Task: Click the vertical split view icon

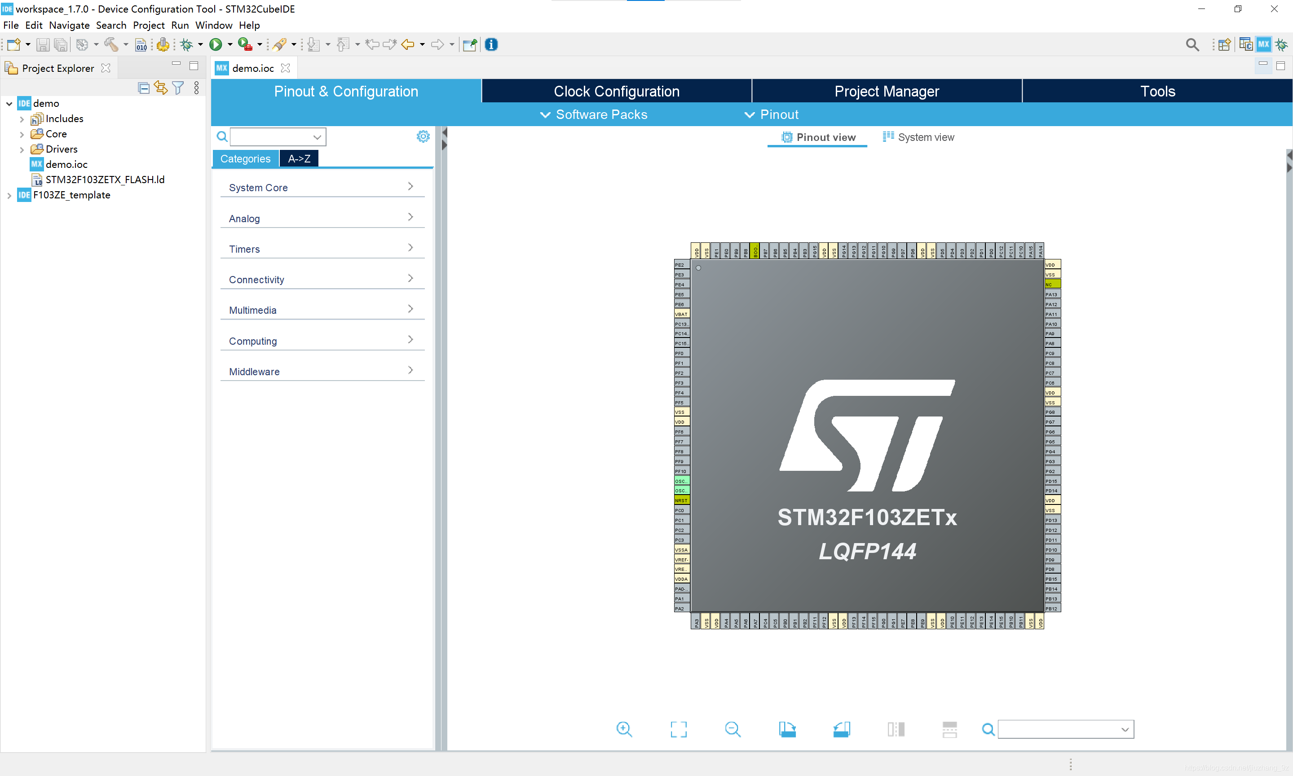Action: 896,729
